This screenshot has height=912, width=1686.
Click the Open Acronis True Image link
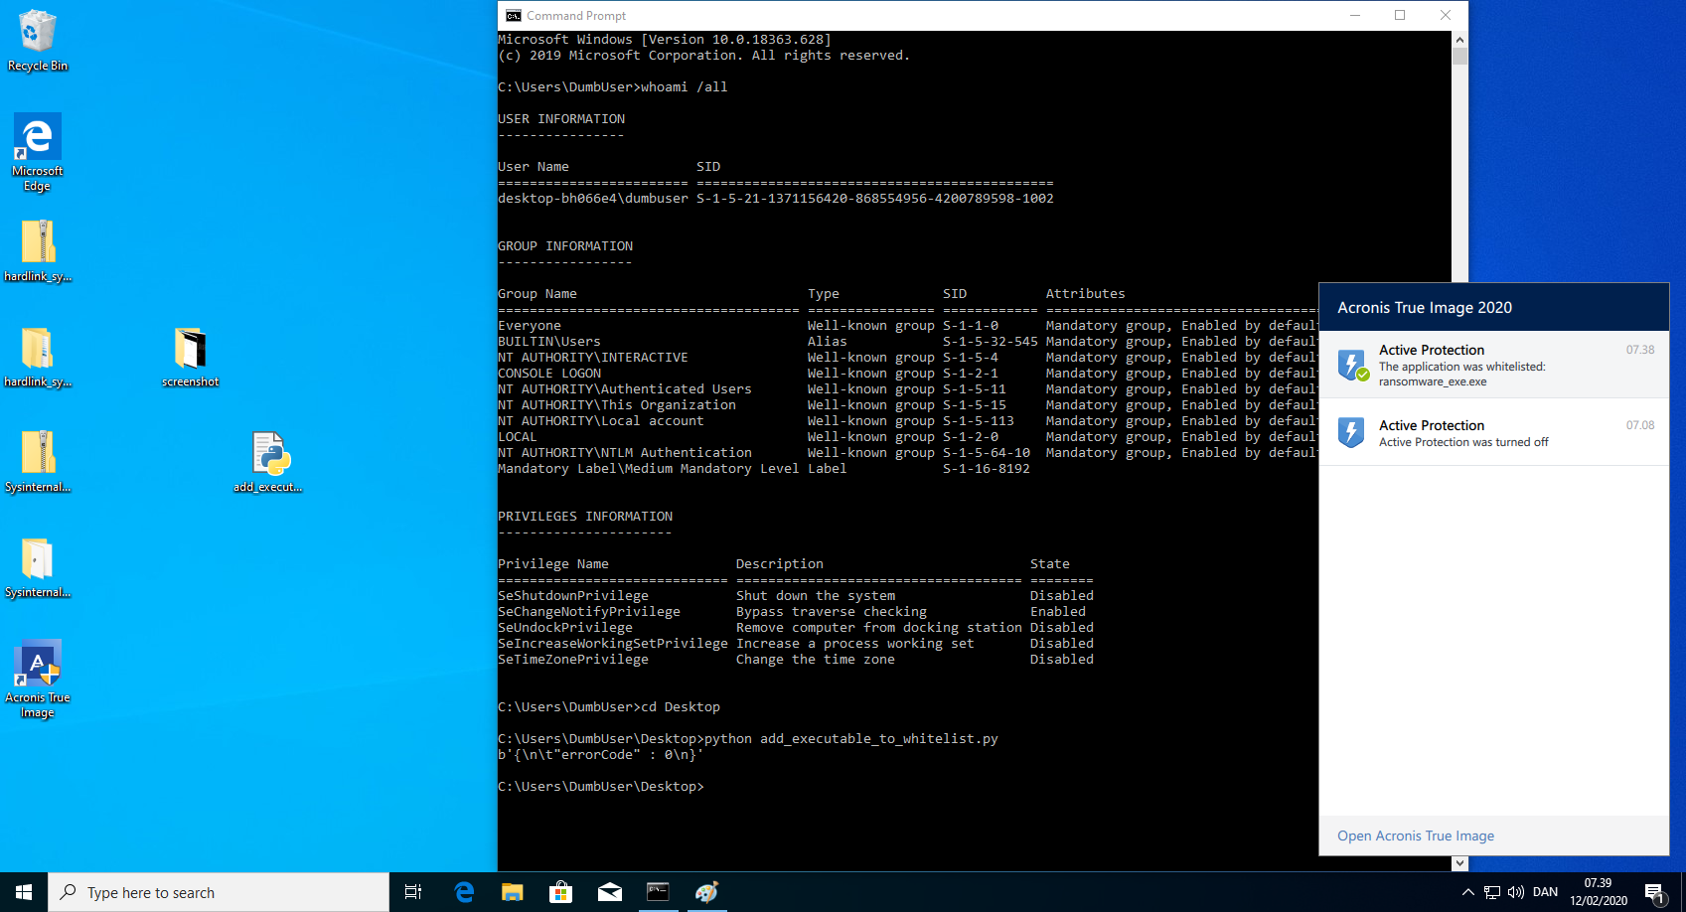(1415, 836)
